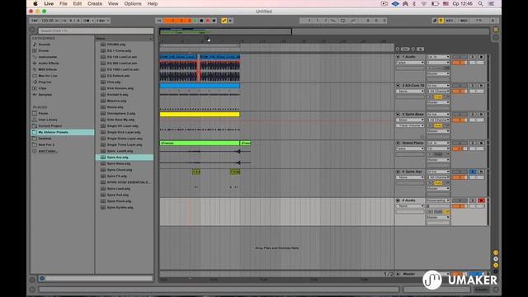
Task: Fold the Grand Piano track
Action: coord(398,143)
